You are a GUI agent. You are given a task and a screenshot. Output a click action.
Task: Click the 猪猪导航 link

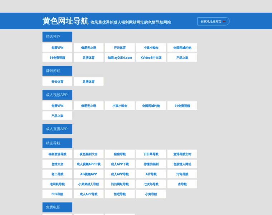point(120,154)
